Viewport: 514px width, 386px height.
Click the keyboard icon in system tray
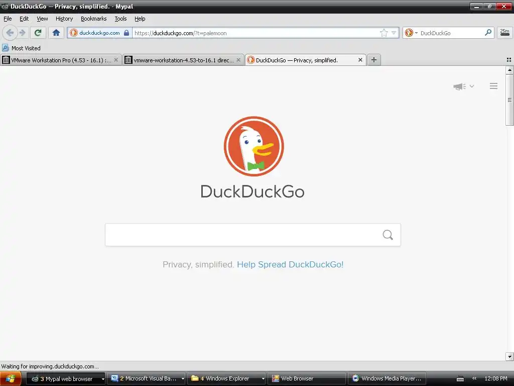pyautogui.click(x=460, y=378)
